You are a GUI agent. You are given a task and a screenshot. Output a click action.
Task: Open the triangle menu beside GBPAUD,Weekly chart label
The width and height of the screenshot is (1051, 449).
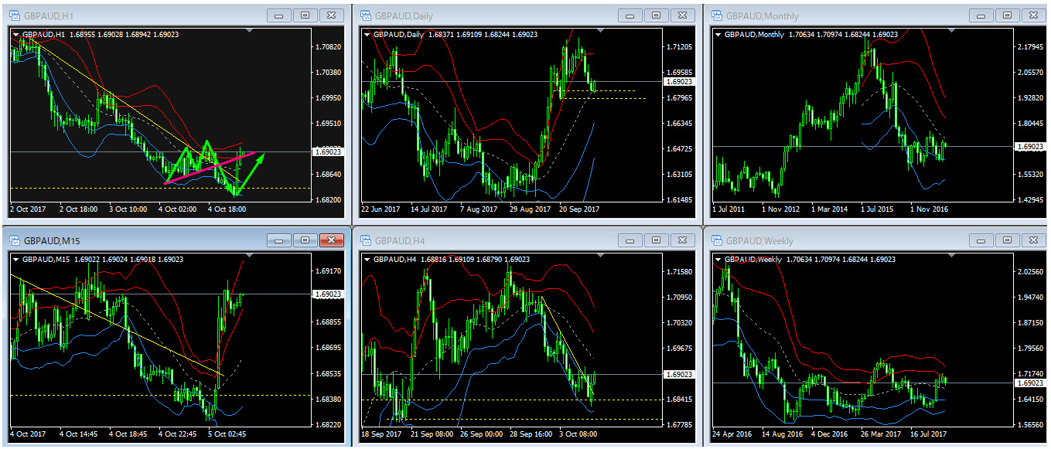[x=718, y=260]
